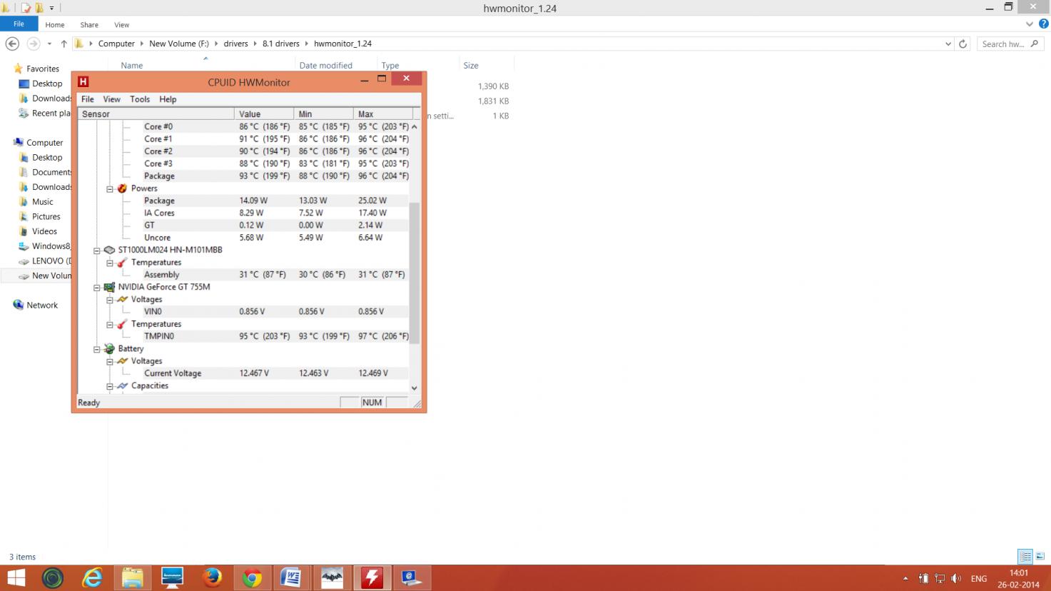Screen dimensions: 1051x591
Task: Click the Explorer search box
Action: pos(1004,44)
